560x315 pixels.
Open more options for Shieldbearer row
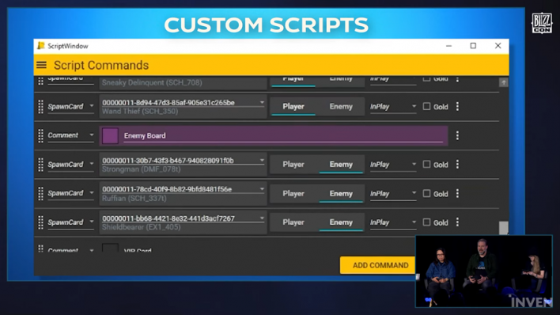coord(457,222)
